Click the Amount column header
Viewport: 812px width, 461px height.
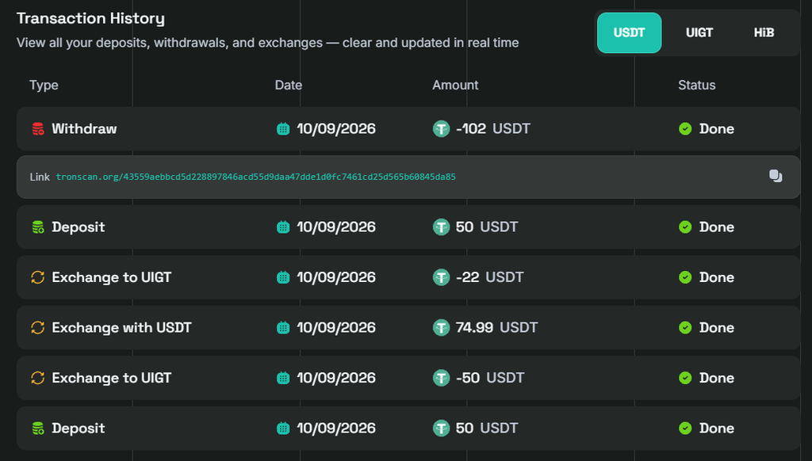455,85
